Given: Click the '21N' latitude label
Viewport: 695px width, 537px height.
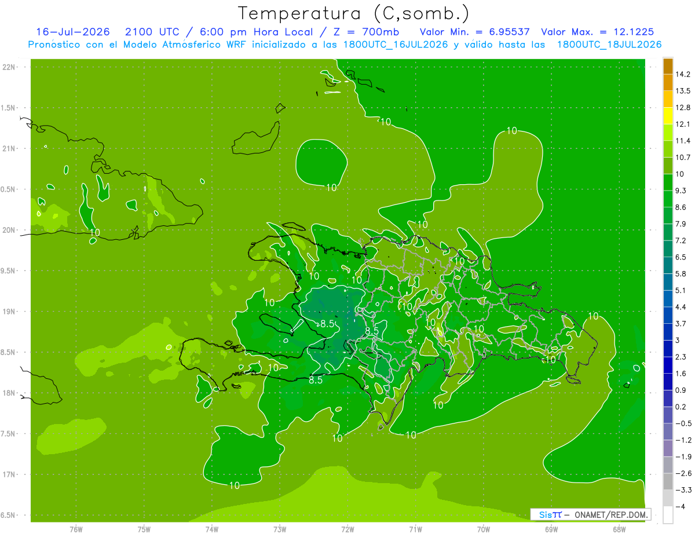Looking at the screenshot, I should tap(9, 149).
